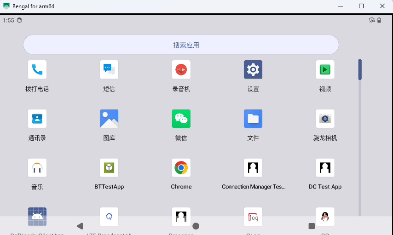Tap the square recent apps button
Screen dimensions: 393x235
click(312, 226)
